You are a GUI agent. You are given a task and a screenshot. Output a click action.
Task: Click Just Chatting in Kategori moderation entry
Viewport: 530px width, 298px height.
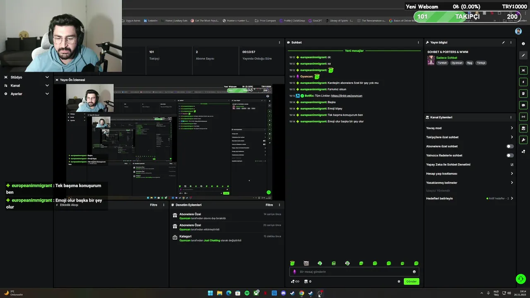click(x=212, y=240)
